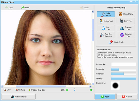Click the Undo arrow in the toolbar
This screenshot has height=101, width=139.
(7, 8)
